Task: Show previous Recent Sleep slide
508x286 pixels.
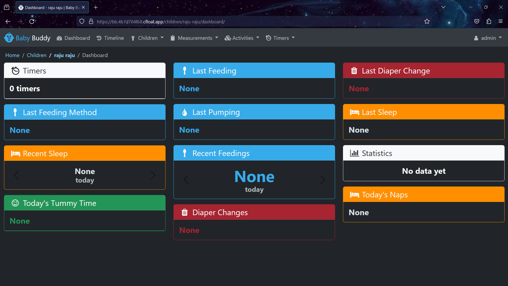Action: (x=16, y=175)
